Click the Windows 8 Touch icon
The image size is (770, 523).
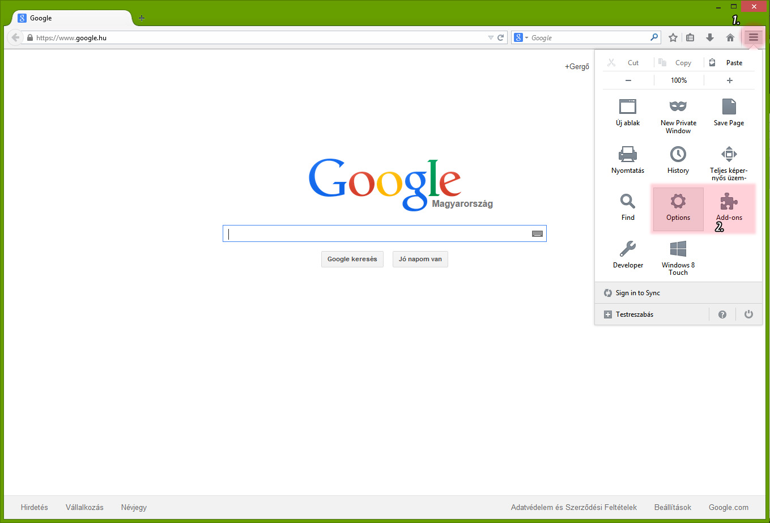click(678, 249)
